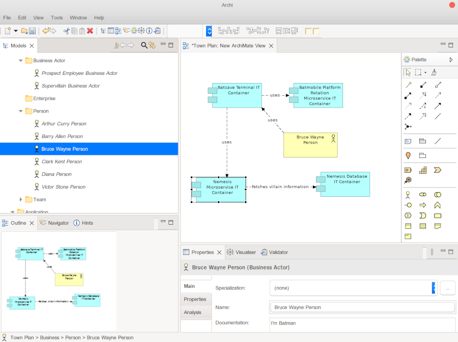This screenshot has height=342, width=458.
Task: Toggle Link with Editor in Models panel
Action: 152,45
